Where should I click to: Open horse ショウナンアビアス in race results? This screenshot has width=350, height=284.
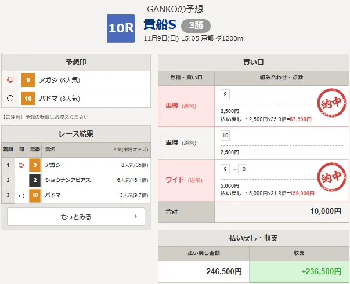[68, 180]
